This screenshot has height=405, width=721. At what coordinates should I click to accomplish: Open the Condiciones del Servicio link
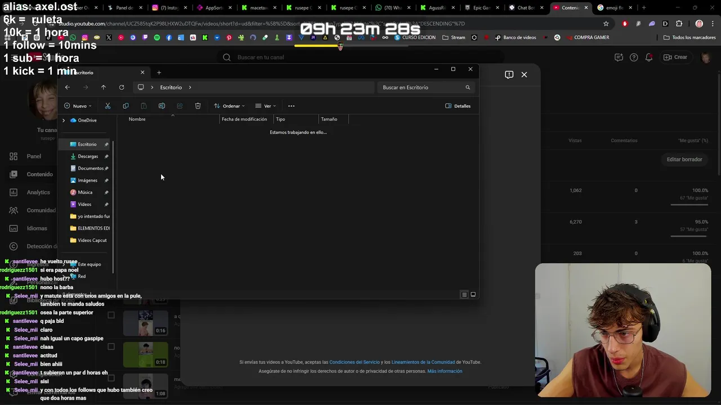354,362
